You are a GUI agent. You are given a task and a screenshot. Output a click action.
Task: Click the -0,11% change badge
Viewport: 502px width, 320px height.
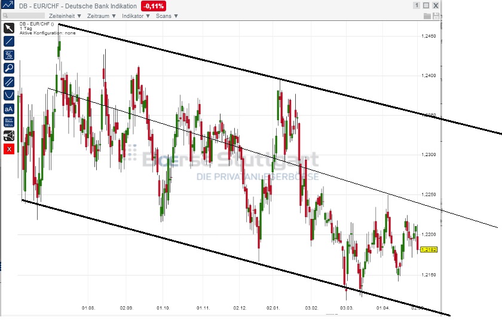[x=154, y=6]
